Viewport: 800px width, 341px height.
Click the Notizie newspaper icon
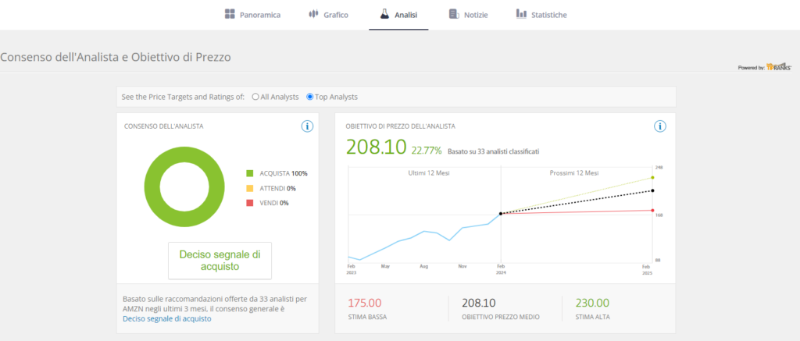tap(454, 14)
